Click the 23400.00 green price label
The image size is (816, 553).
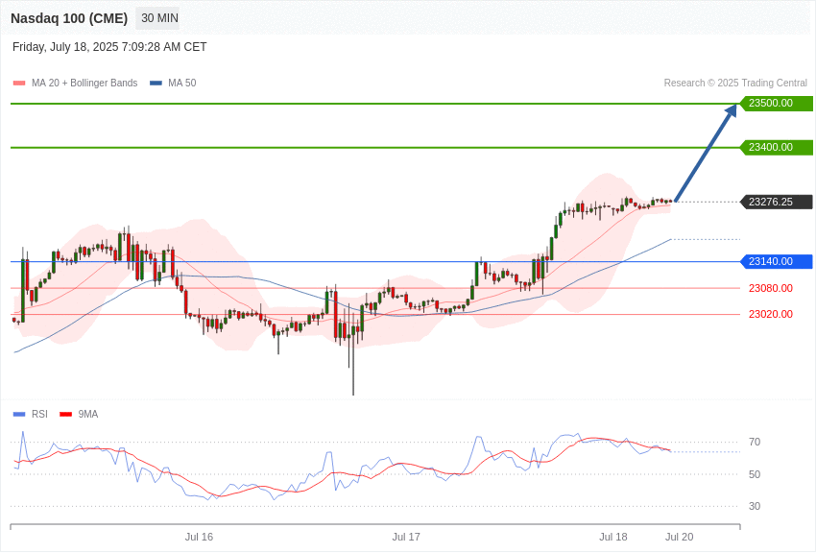tap(775, 147)
